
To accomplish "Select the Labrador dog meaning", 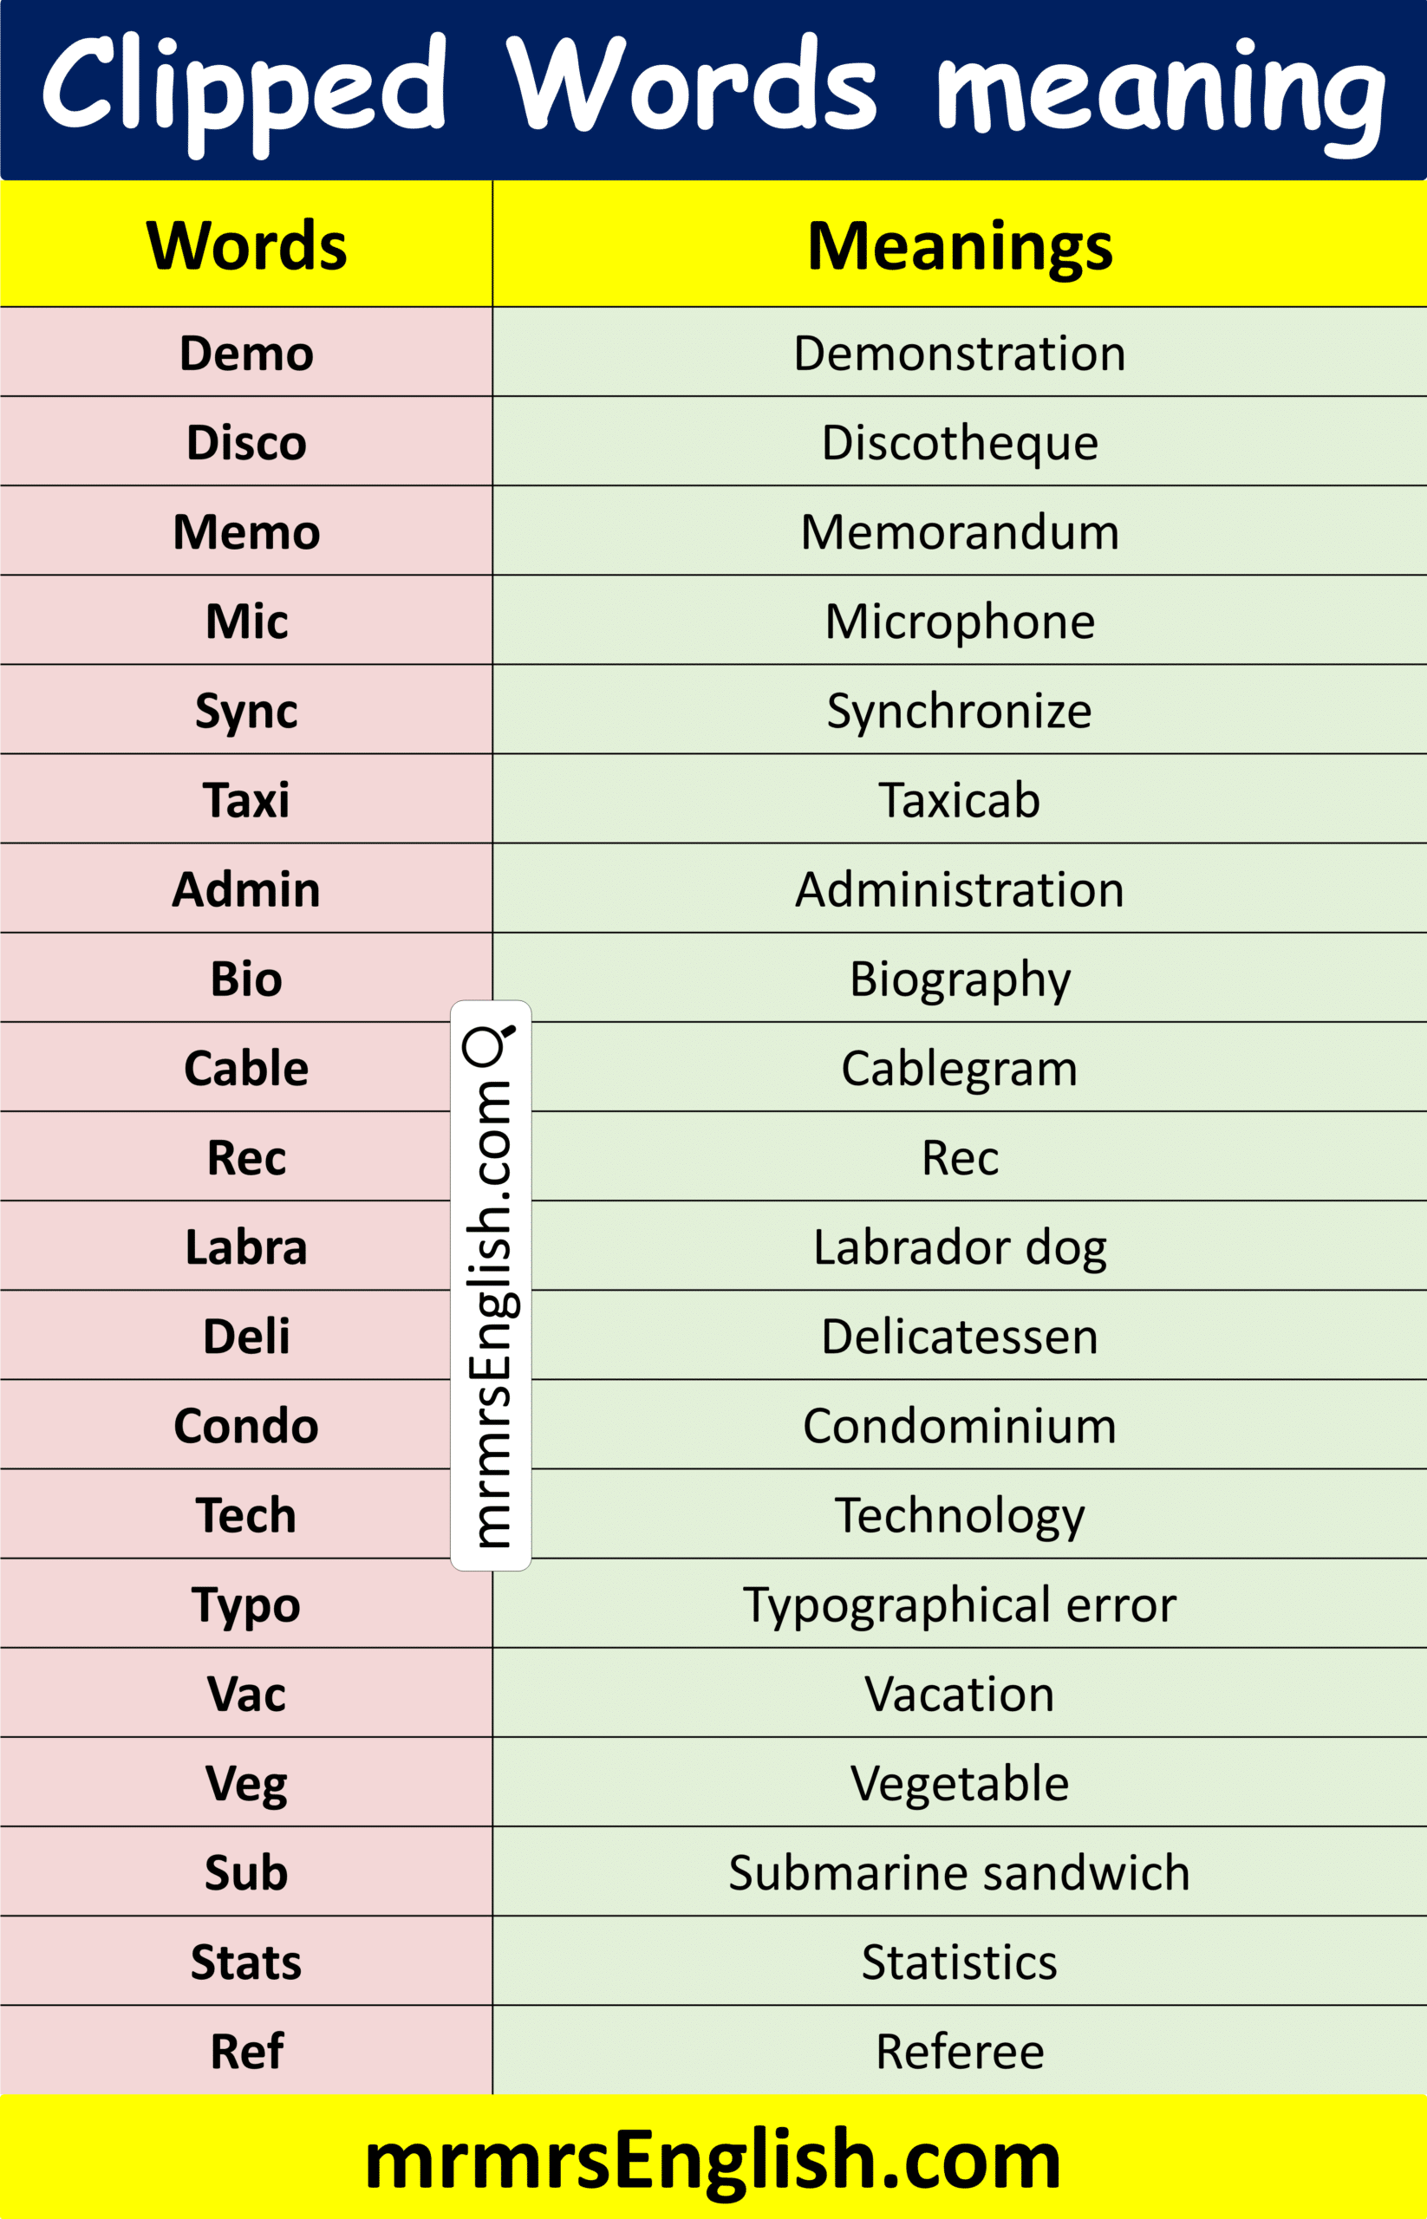I will [959, 1247].
